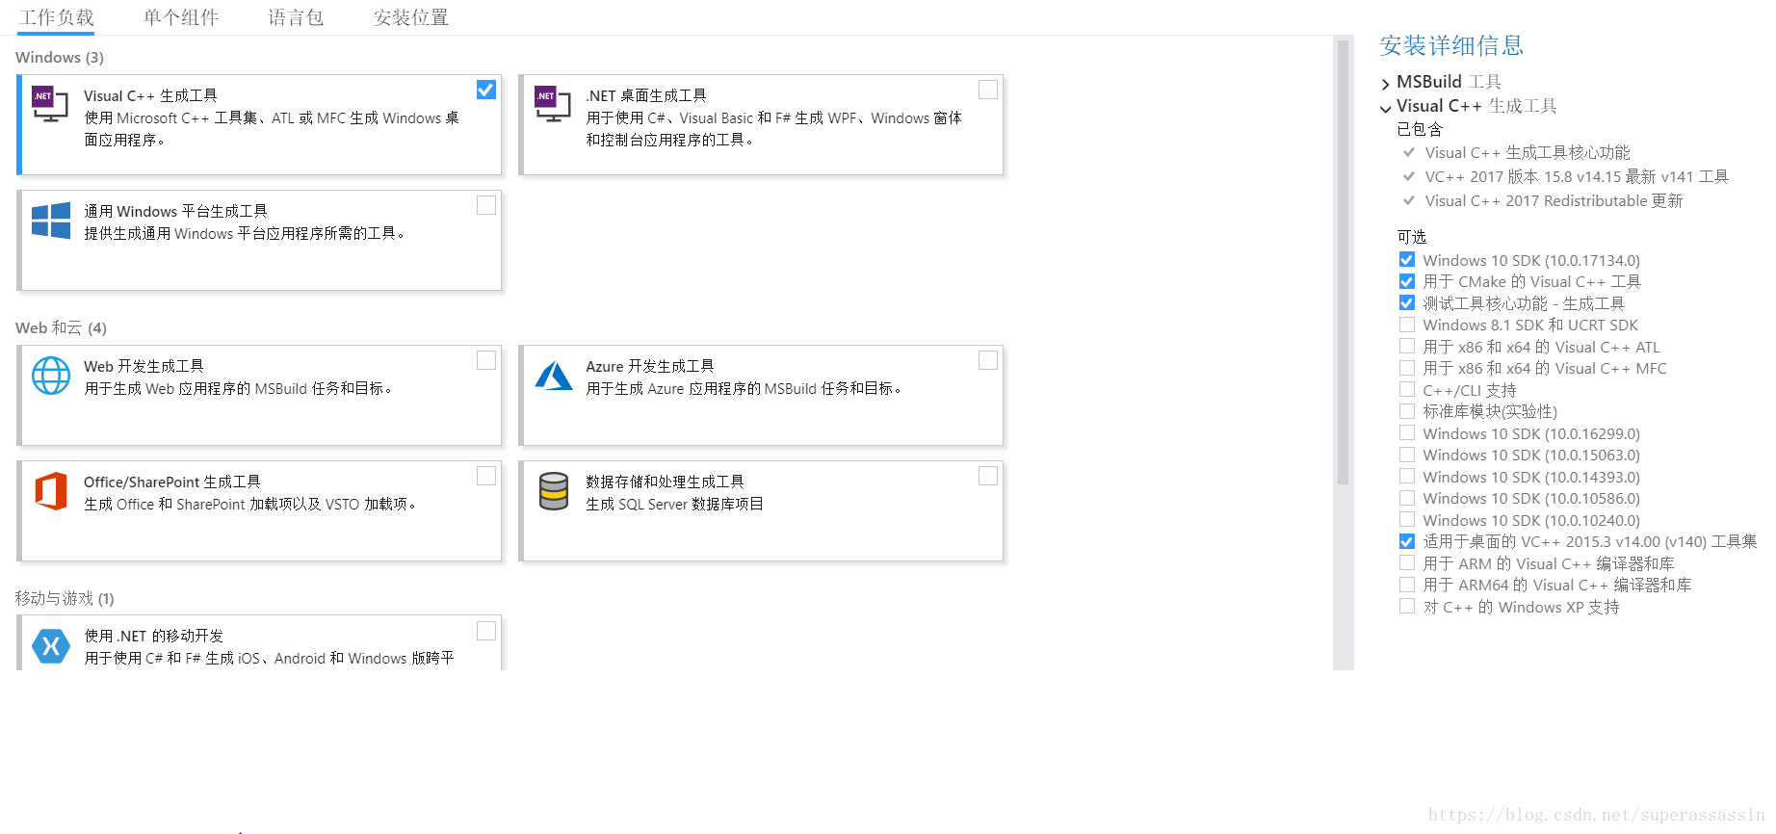This screenshot has width=1776, height=834.
Task: Click the Web 和云 (4) section heading
Action: coord(62,328)
